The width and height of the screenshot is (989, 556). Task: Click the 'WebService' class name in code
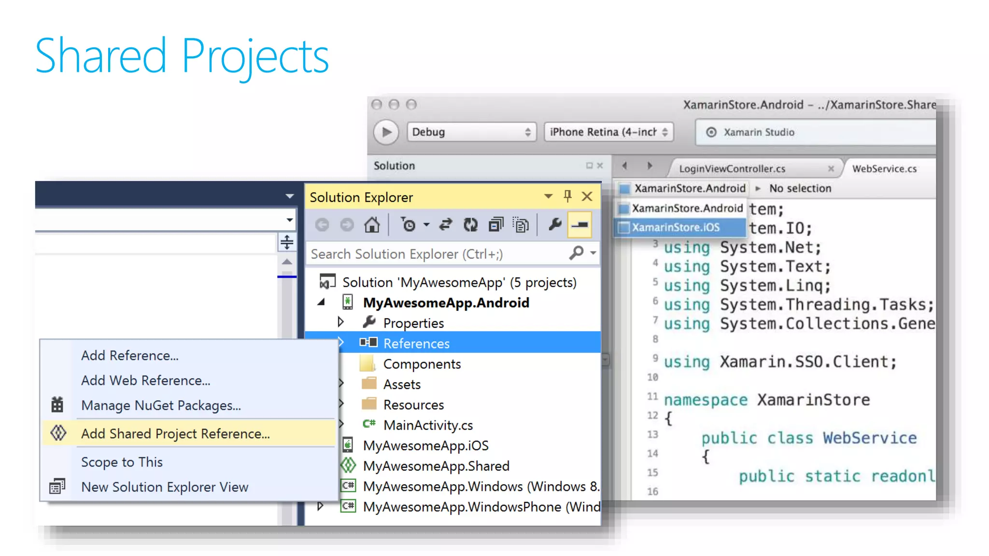[x=870, y=438]
